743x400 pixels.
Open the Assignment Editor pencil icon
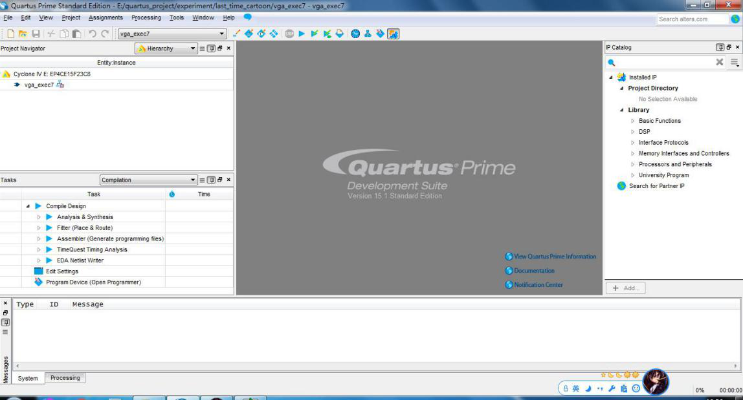click(x=236, y=34)
